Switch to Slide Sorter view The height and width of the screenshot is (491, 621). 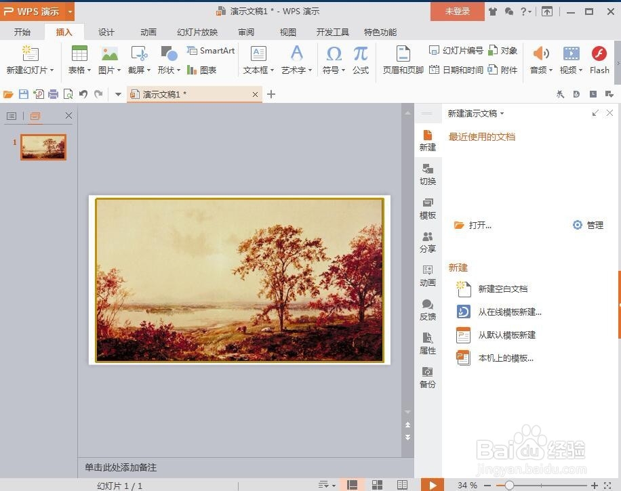pyautogui.click(x=377, y=485)
